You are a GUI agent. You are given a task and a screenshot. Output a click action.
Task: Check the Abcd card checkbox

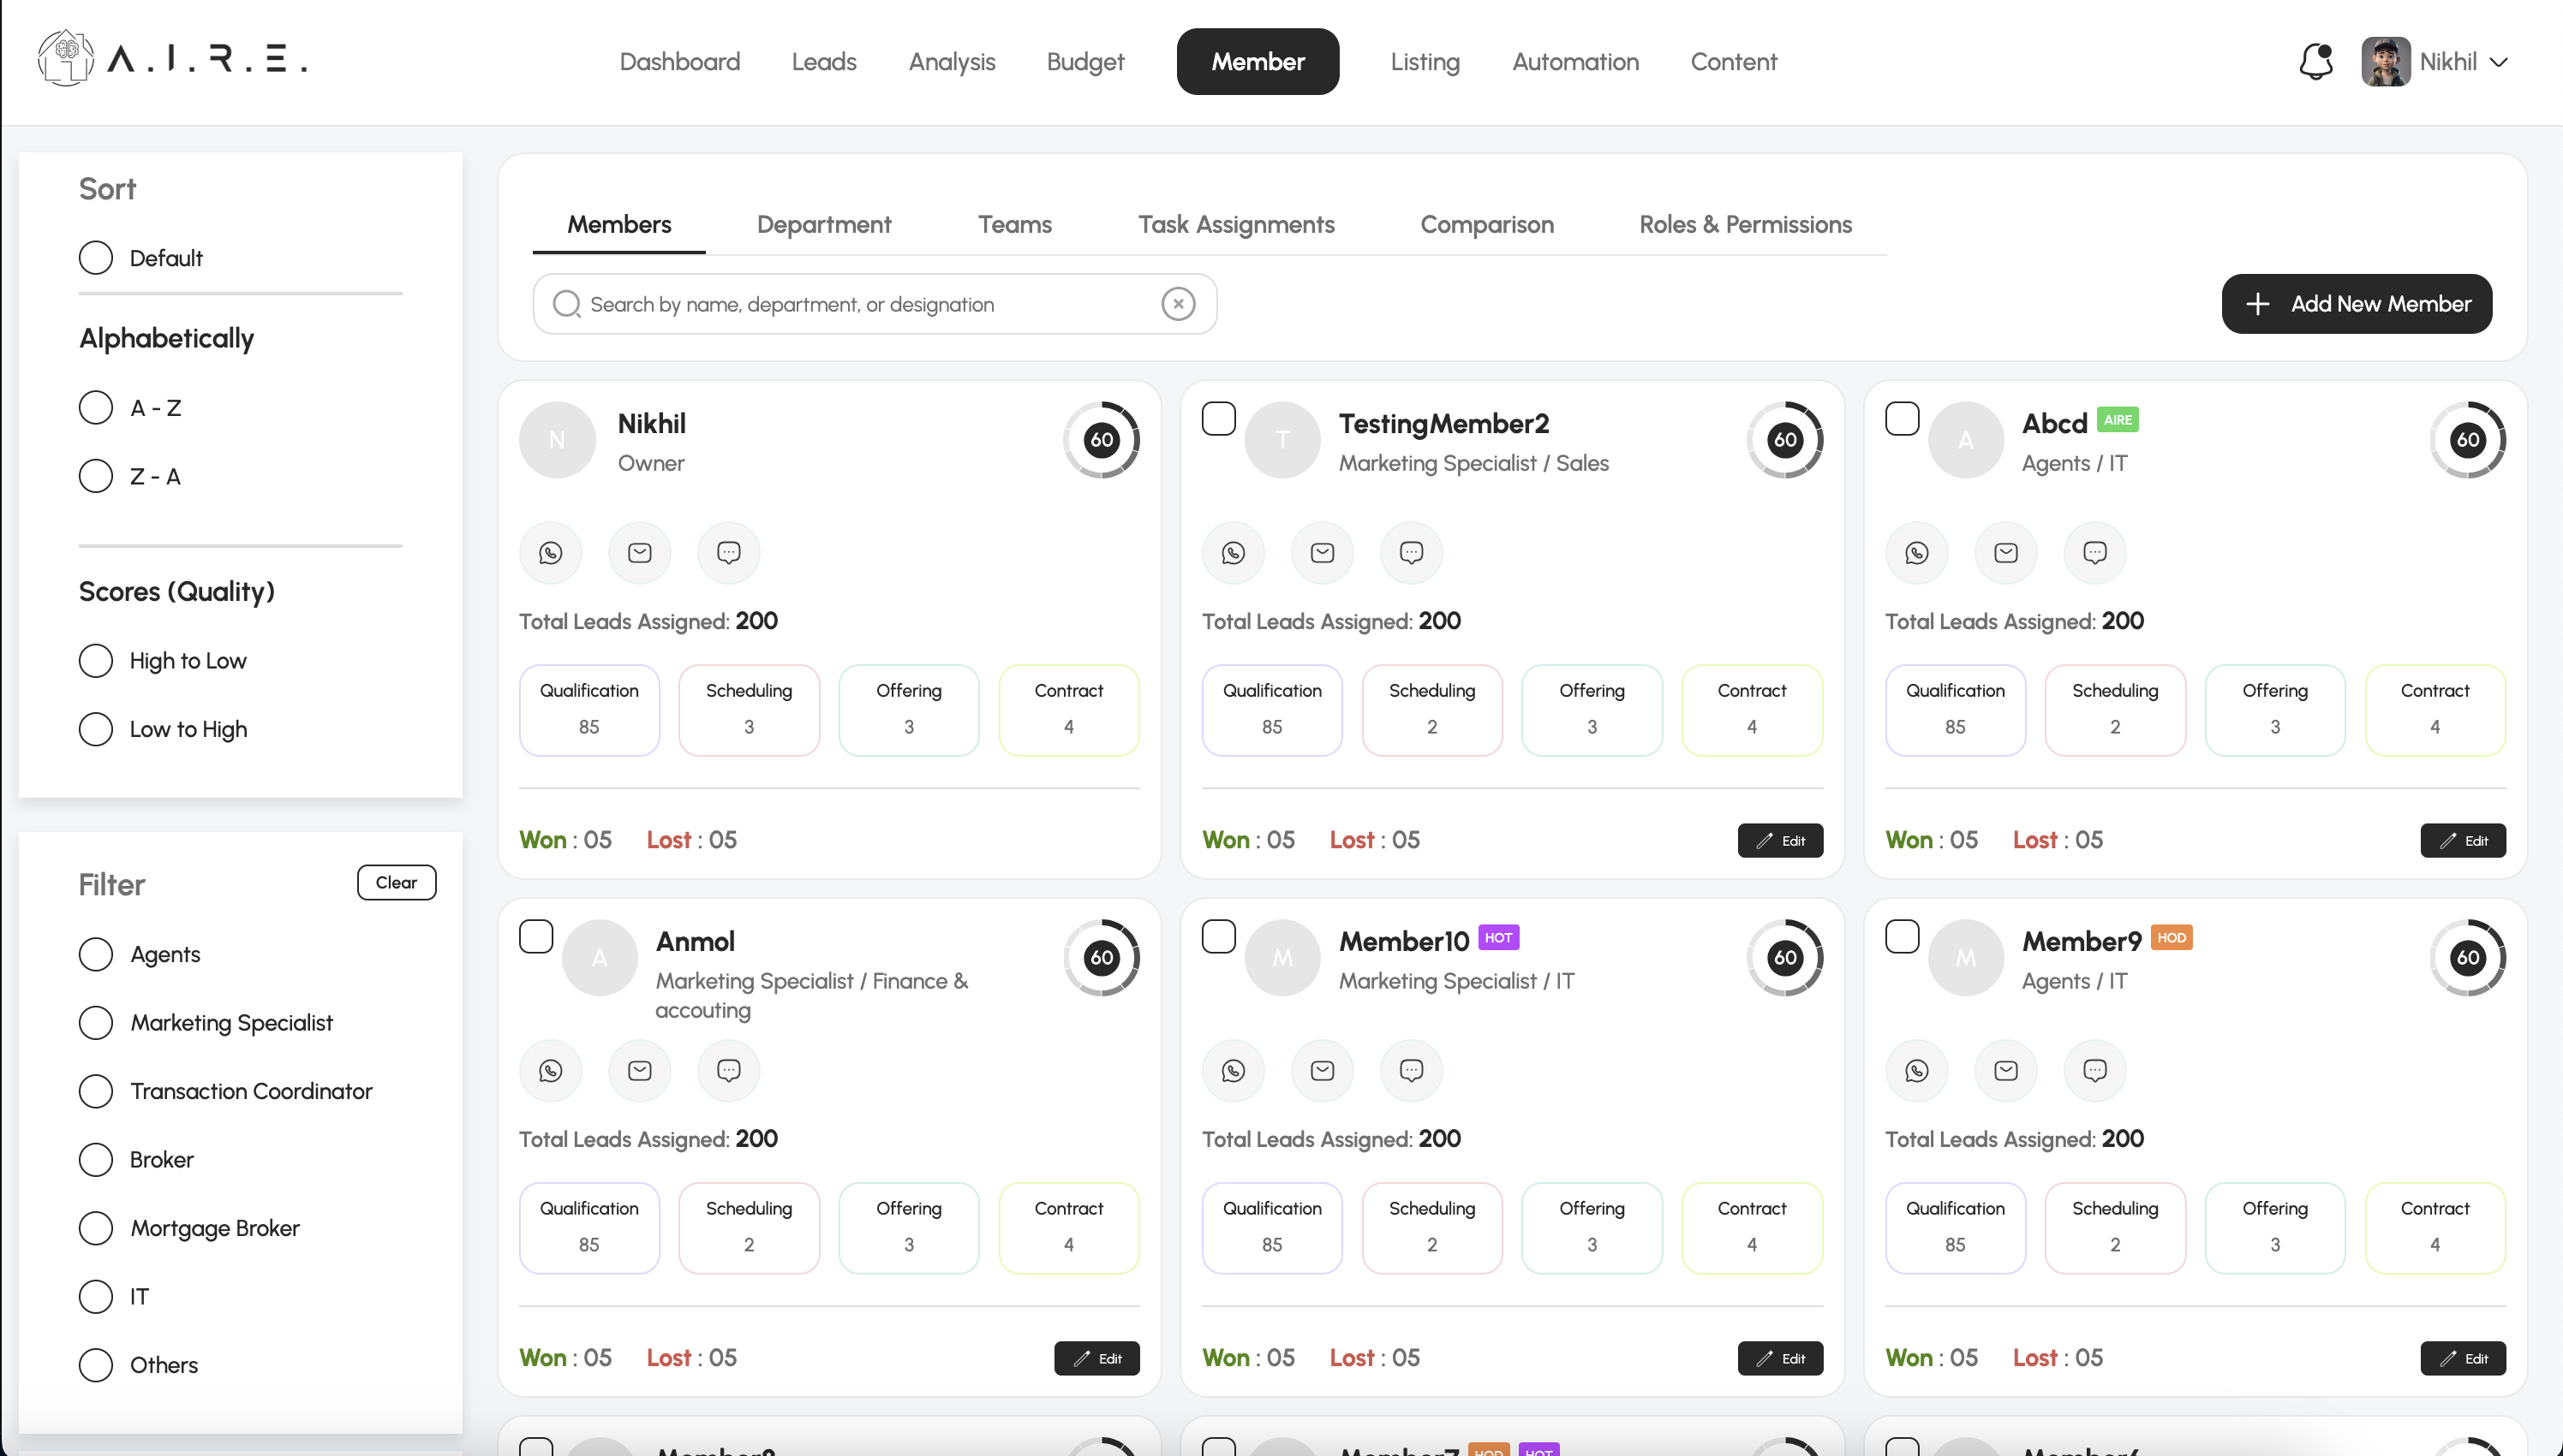tap(1903, 418)
